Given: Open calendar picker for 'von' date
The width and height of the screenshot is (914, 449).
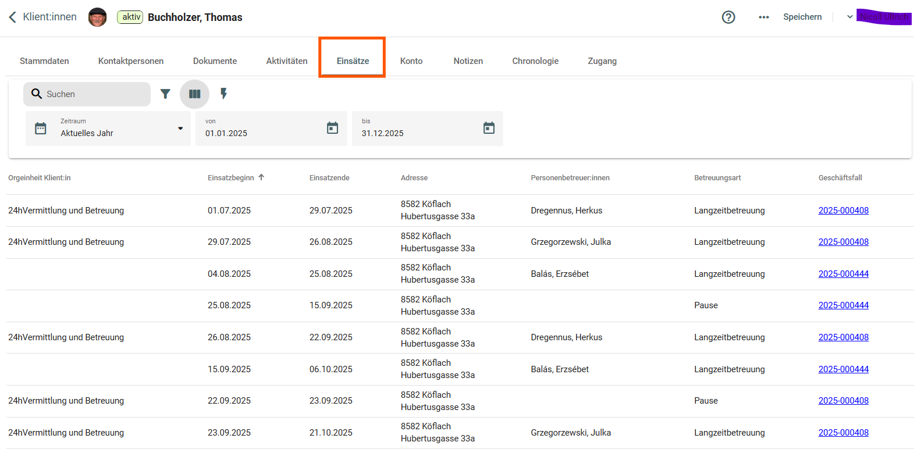Looking at the screenshot, I should 332,128.
